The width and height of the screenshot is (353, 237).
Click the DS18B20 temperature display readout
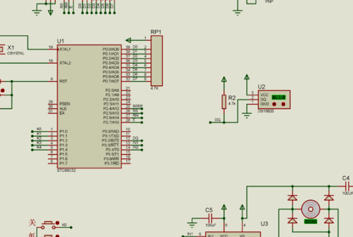coord(279,97)
